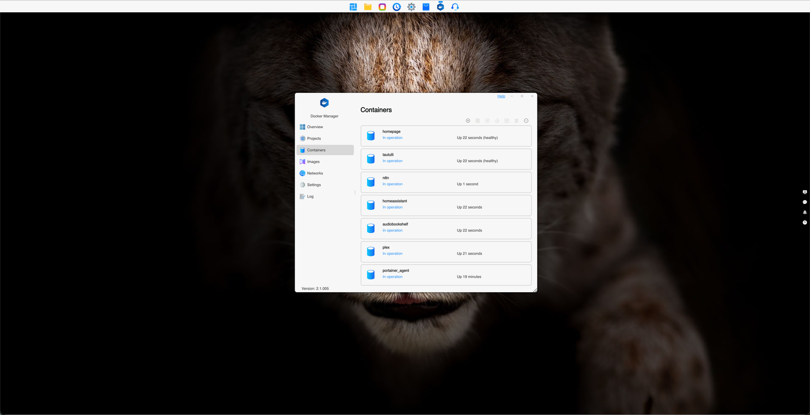Open the more options ellipsis icon

pyautogui.click(x=526, y=121)
